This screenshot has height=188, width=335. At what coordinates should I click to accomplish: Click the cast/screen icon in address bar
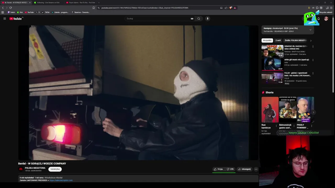(x=221, y=8)
